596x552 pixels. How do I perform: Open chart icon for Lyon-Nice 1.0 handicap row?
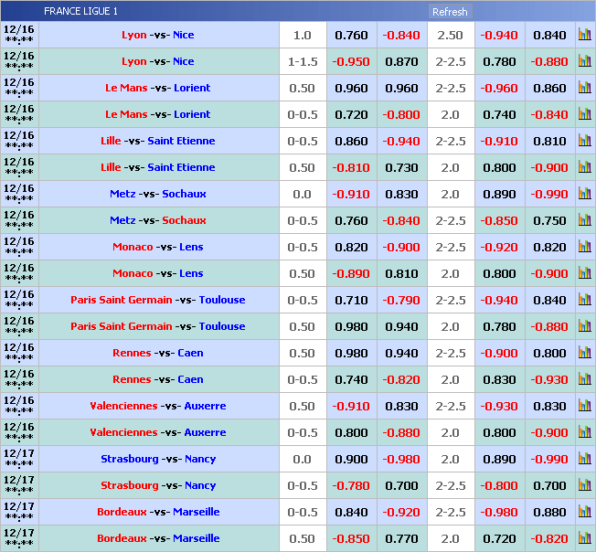pos(585,36)
